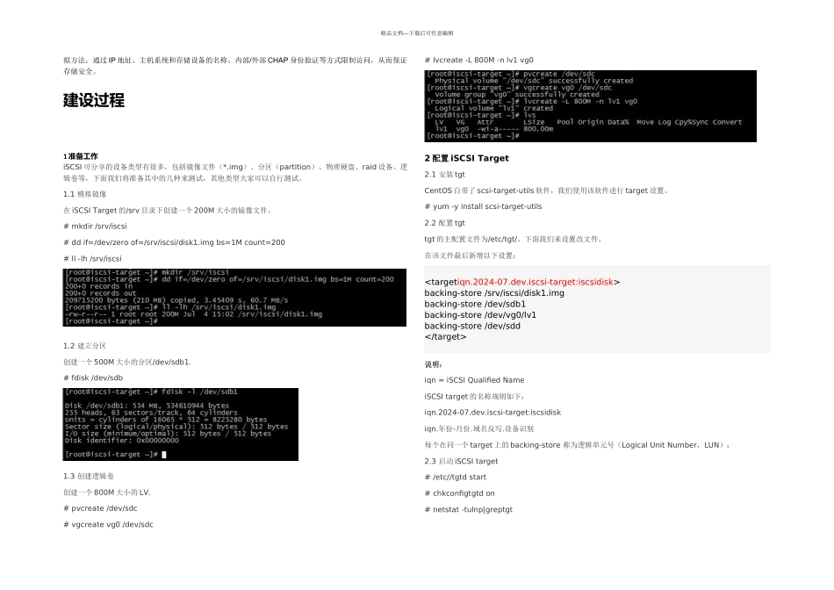Viewport: 834px width, 590px height.
Task: Click the command # chkconfigtgtd on
Action: point(459,493)
